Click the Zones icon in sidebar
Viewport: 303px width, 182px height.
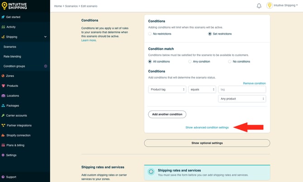click(4, 76)
